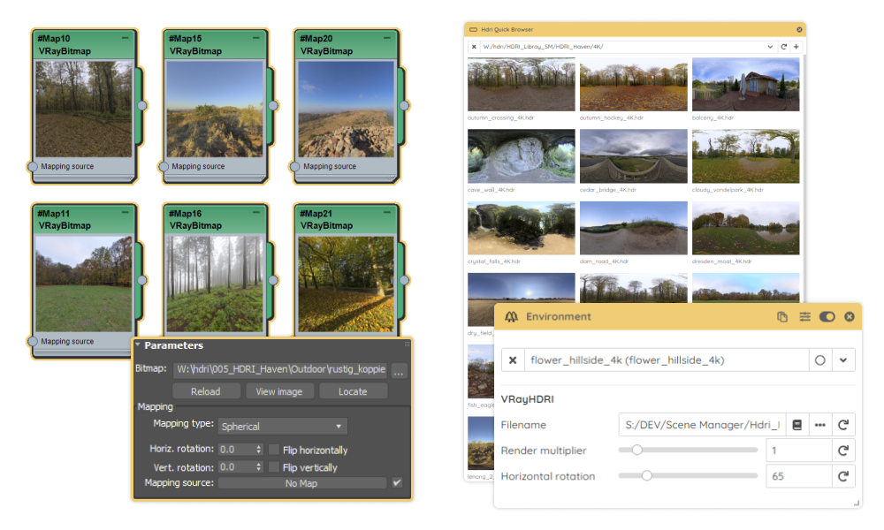Click the #Map10 node output socket
The height and width of the screenshot is (530, 884).
(142, 105)
